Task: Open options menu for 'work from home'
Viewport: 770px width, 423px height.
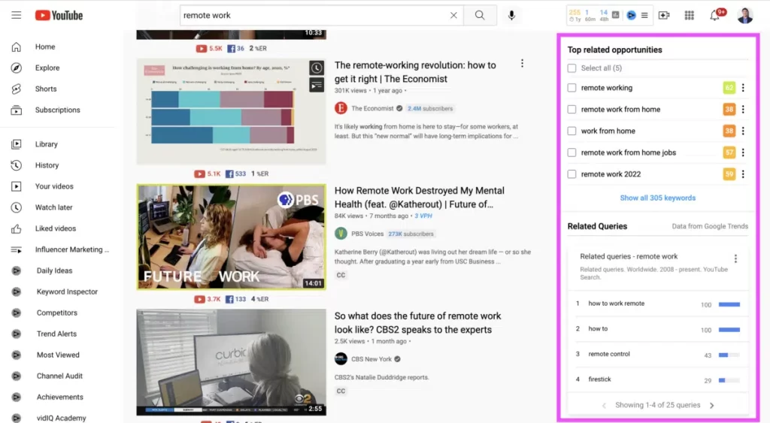Action: [x=743, y=131]
